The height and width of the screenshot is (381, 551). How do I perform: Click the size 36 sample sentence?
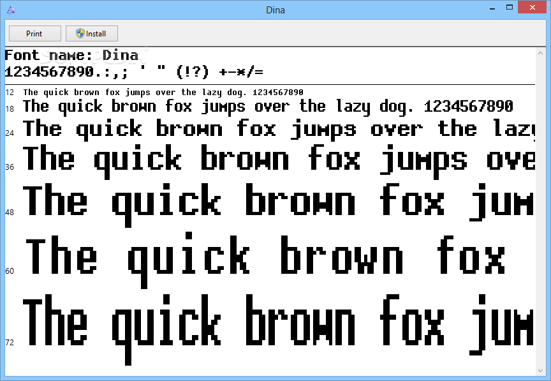point(279,161)
